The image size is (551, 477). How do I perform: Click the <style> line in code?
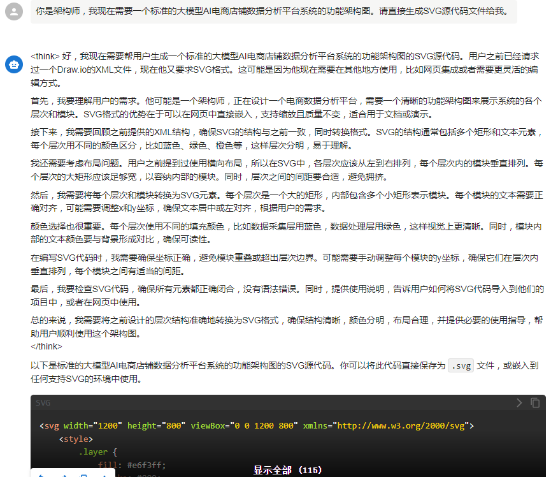[x=76, y=439]
